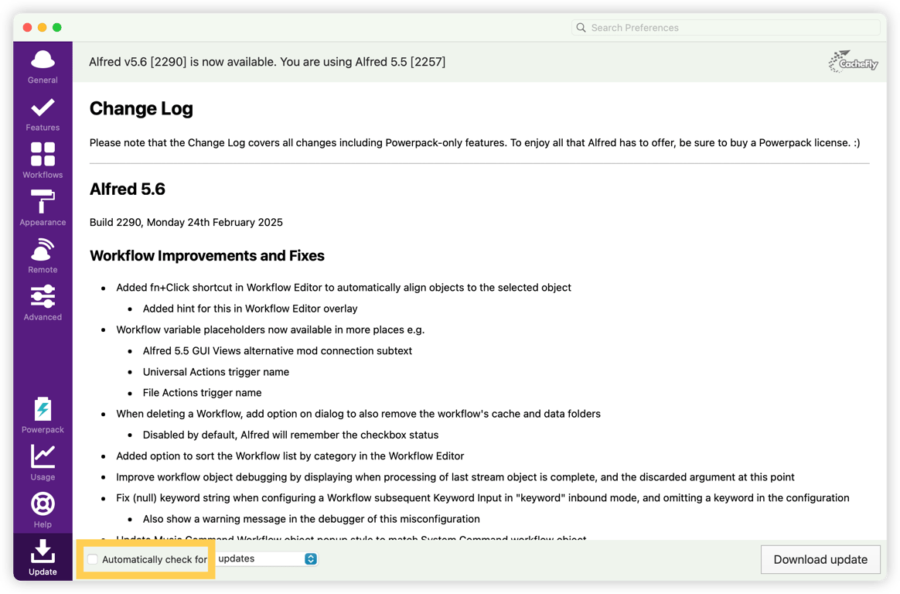Screen dimensions: 900x594
Task: Click 'When deleting a Workflow' changelog line
Action: 358,414
